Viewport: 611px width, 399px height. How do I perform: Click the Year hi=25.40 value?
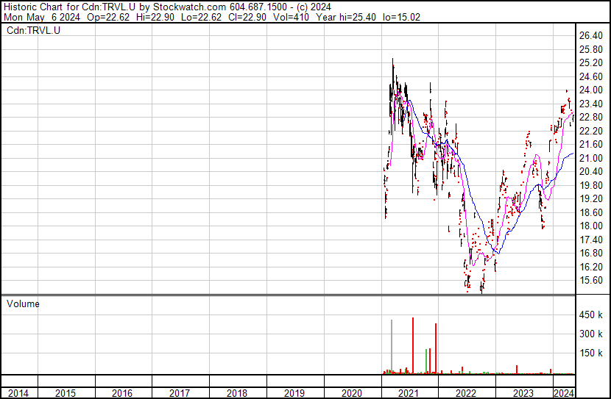346,17
